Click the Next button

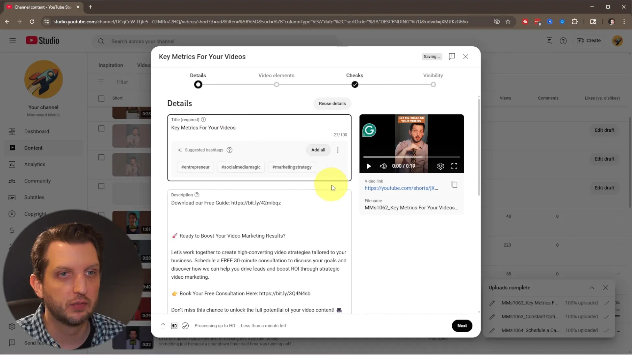(462, 326)
